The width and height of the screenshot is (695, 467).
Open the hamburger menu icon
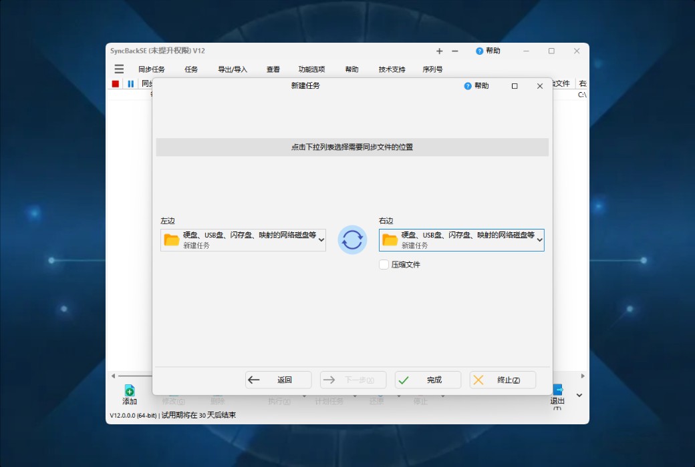(x=118, y=69)
